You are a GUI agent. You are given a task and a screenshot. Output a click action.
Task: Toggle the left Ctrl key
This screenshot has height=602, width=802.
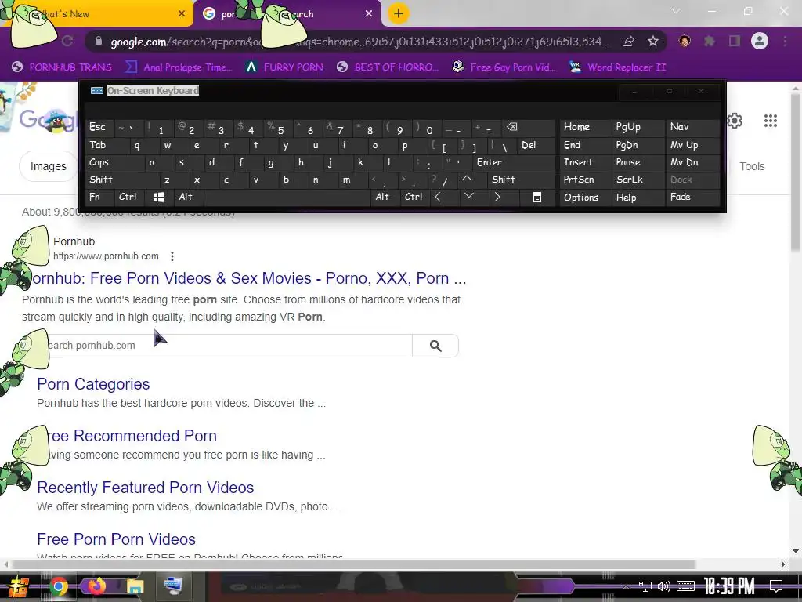[130, 197]
